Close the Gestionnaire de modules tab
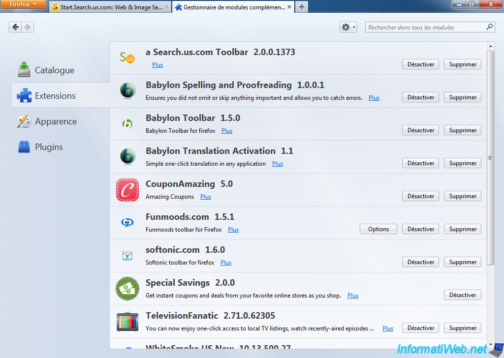This screenshot has height=358, width=504. click(289, 7)
